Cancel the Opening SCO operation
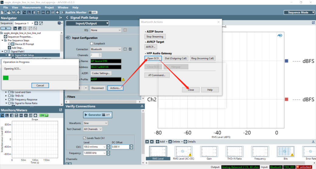Viewport: 316px width, 169px height. (x=40, y=85)
